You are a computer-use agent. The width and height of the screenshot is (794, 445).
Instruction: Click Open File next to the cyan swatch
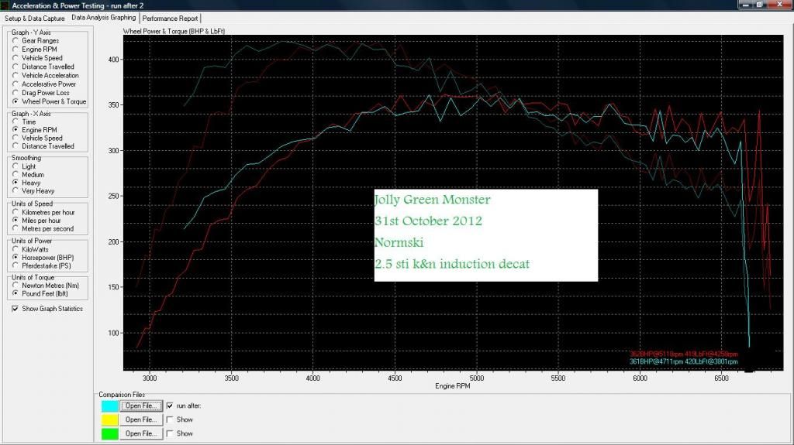pos(143,406)
